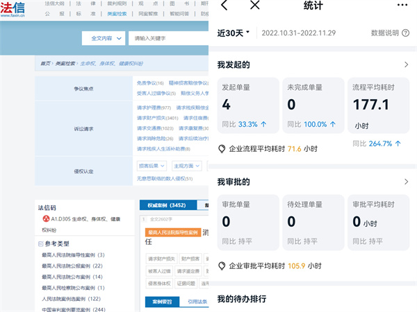Filter by 请求财产损失(3401)

(x=158, y=118)
